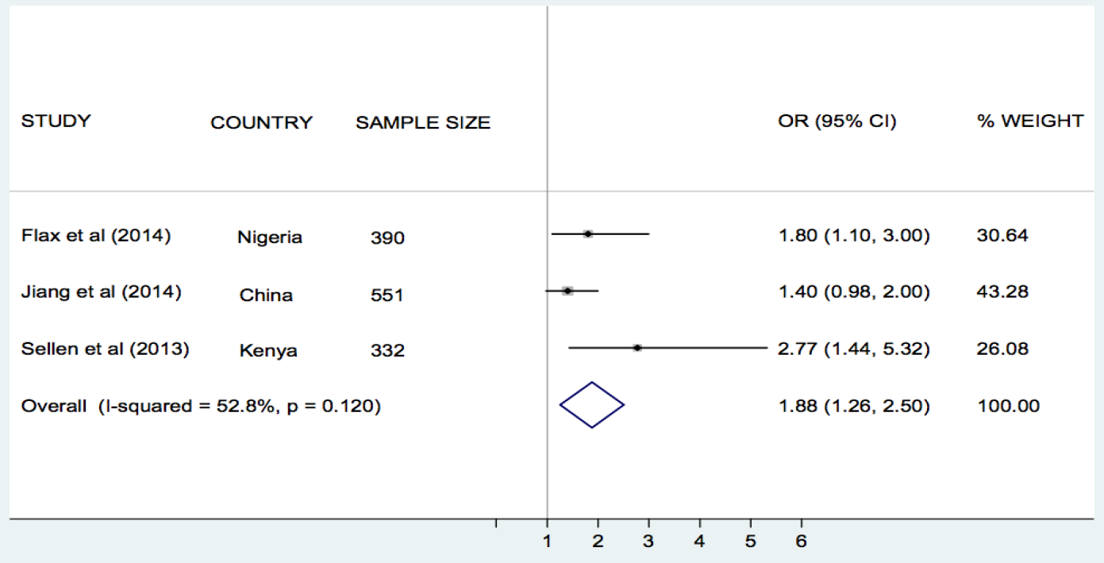
Task: Select the Flax et al (2014) study label
Action: pos(95,236)
